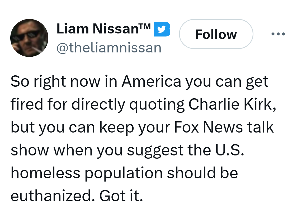The height and width of the screenshot is (215, 297).
Task: Click the blue Twitter bird badge
Action: click(162, 29)
